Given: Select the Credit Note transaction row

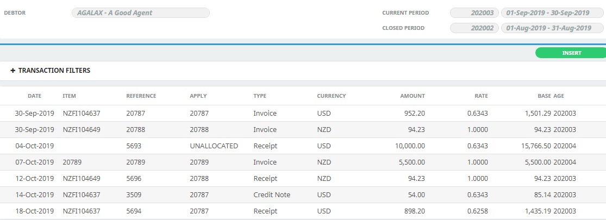Looking at the screenshot, I should click(303, 195).
